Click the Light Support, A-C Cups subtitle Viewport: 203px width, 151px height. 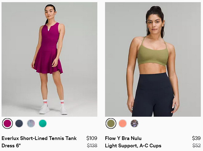[x=133, y=145]
